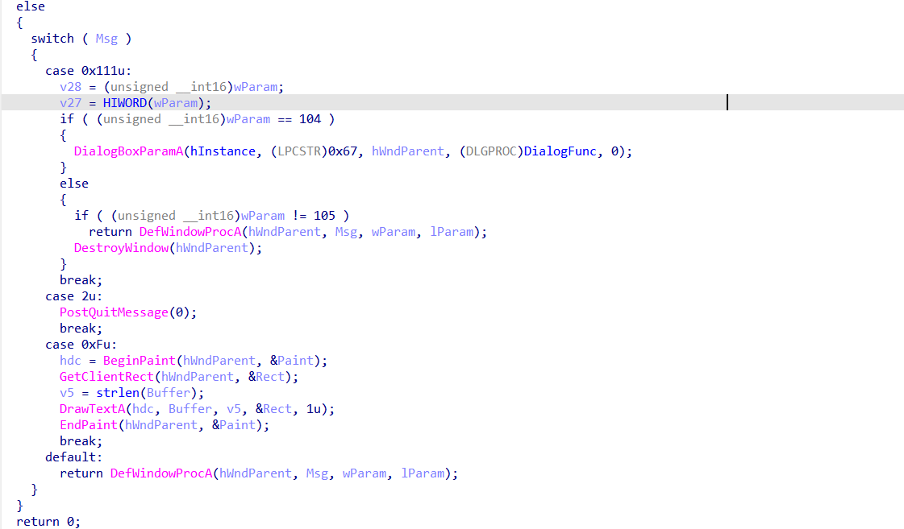Image resolution: width=904 pixels, height=529 pixels.
Task: Click the DrawTextA function name
Action: 92,409
